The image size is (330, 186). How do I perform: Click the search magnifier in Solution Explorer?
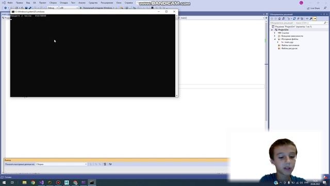pos(325,23)
